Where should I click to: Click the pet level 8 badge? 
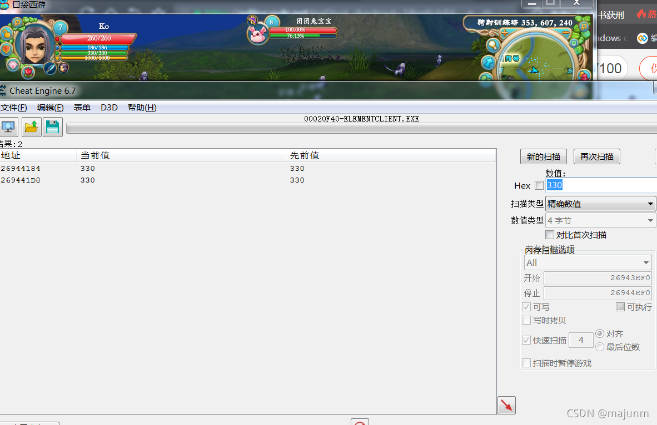click(271, 22)
